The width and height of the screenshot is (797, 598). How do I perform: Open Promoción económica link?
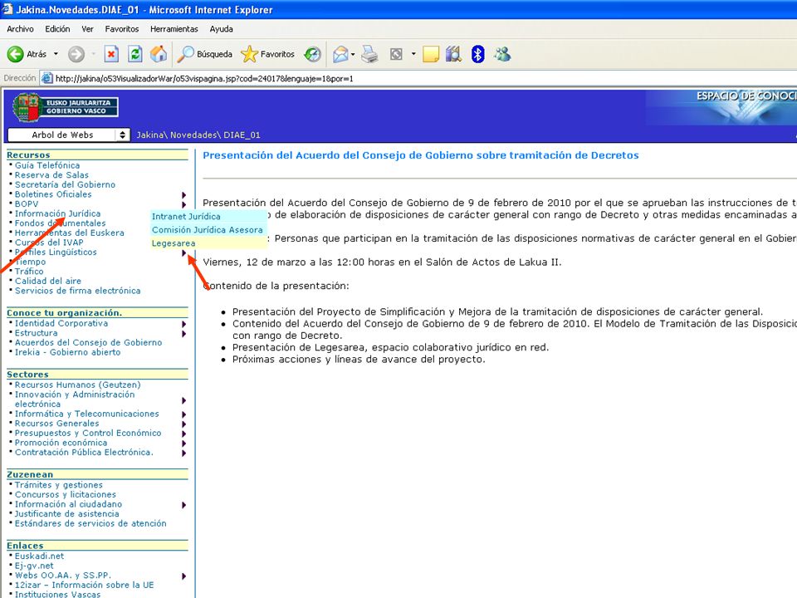(x=61, y=443)
